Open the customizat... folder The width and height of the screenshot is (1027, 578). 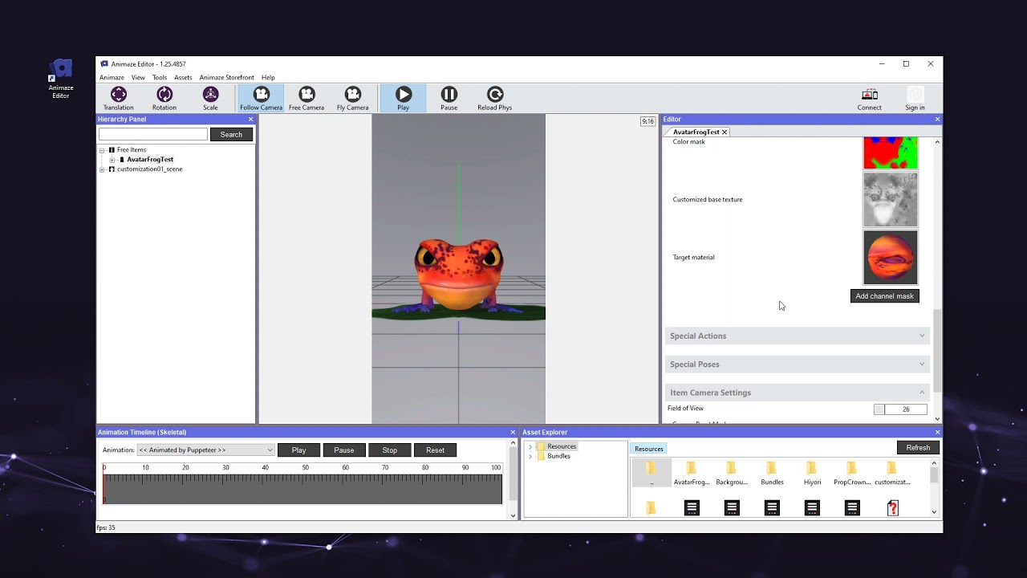tap(892, 474)
